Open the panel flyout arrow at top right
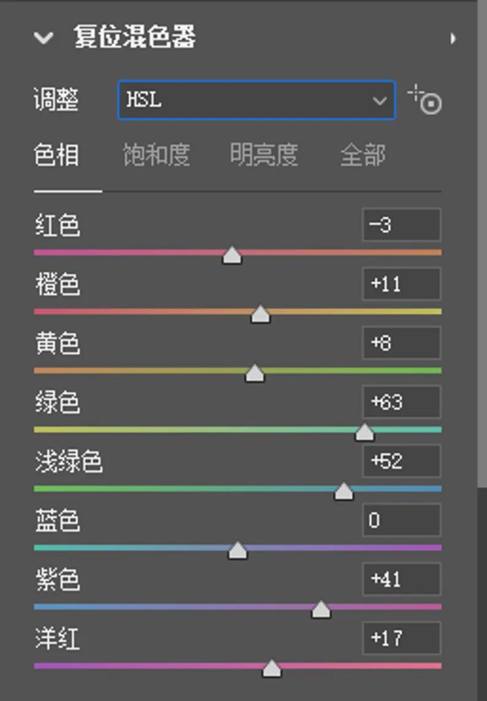487x701 pixels. [453, 39]
